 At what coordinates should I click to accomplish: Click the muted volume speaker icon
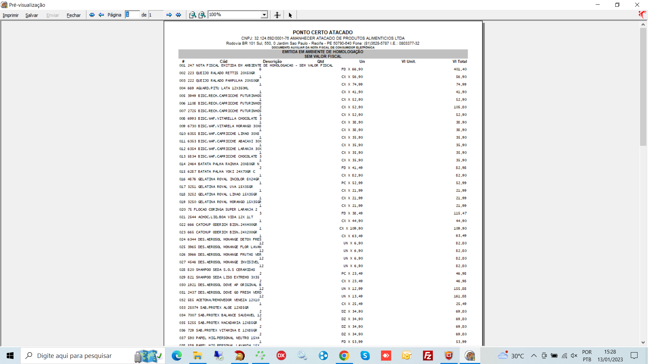(574, 356)
